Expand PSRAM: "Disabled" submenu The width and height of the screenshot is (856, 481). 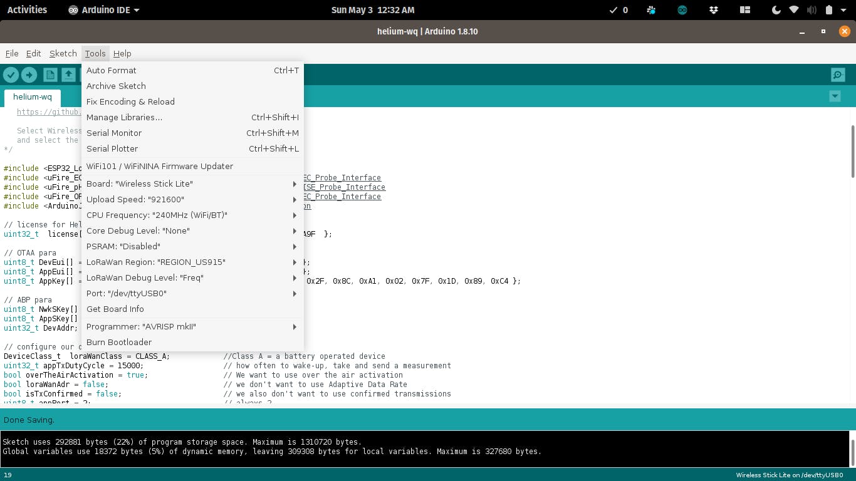(x=192, y=246)
